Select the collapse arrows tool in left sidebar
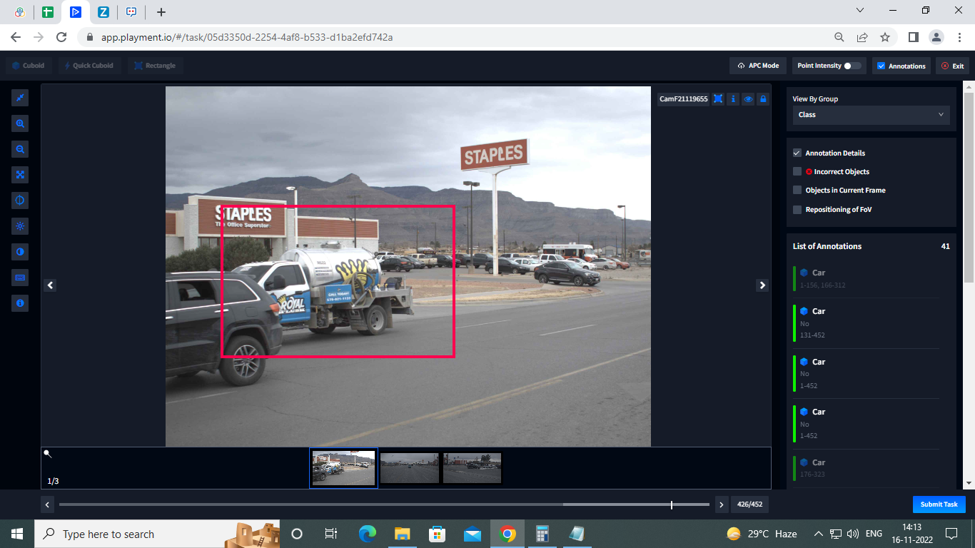Viewport: 975px width, 548px height. click(20, 98)
